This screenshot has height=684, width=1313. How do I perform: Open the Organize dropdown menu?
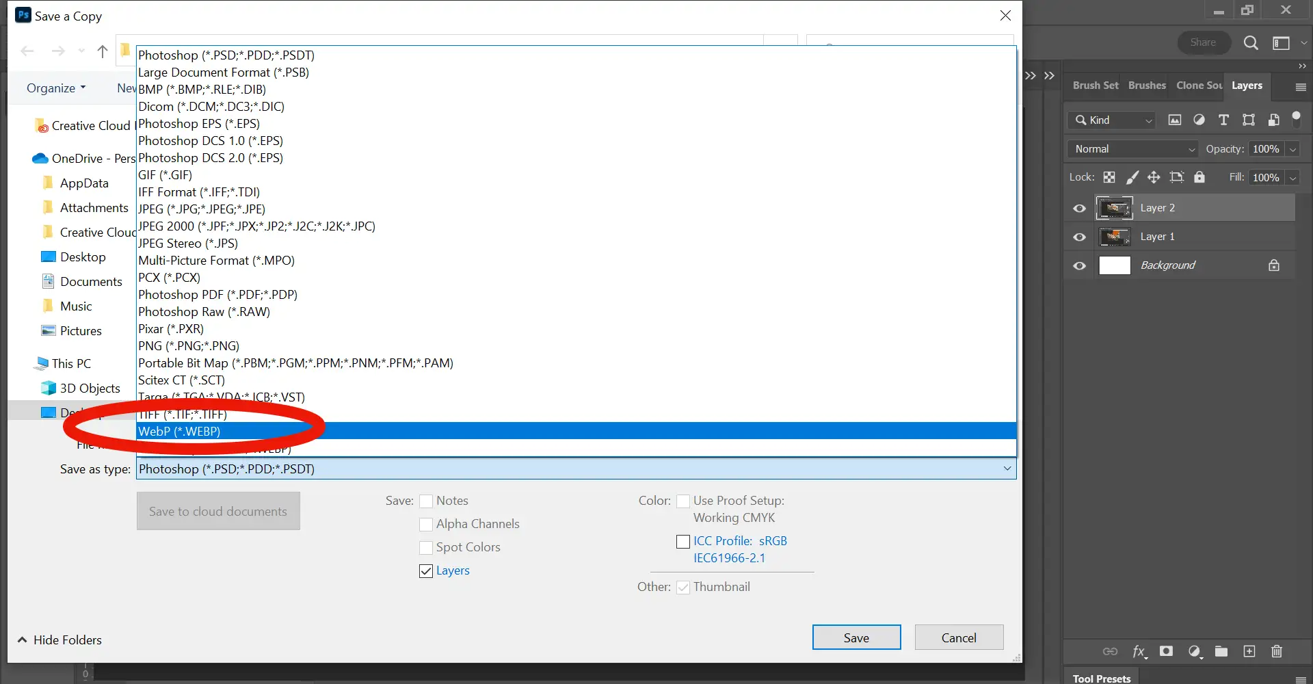click(x=56, y=88)
